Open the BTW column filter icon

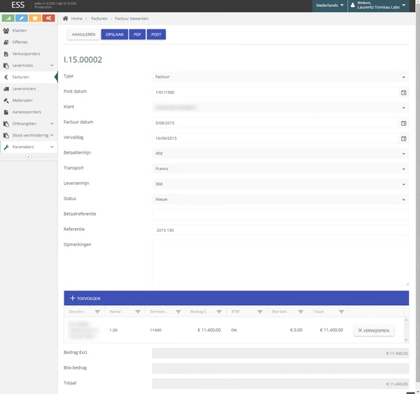point(260,312)
